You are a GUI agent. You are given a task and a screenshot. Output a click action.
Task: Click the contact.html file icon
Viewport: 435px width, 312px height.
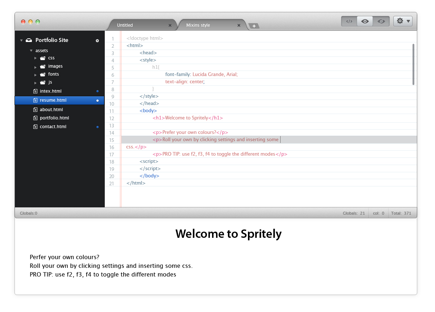[35, 127]
